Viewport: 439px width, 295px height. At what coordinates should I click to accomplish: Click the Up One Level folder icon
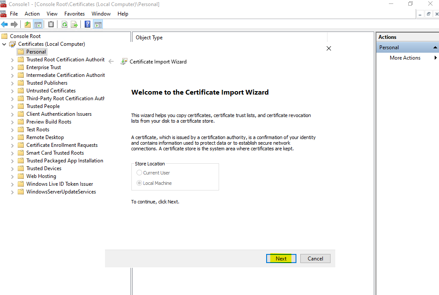(28, 24)
